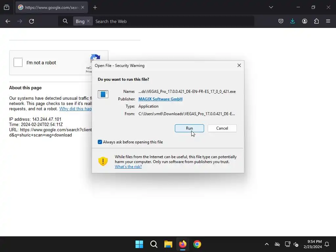336x252 pixels.
Task: Open the Firefox hamburger application menu
Action: 328,21
